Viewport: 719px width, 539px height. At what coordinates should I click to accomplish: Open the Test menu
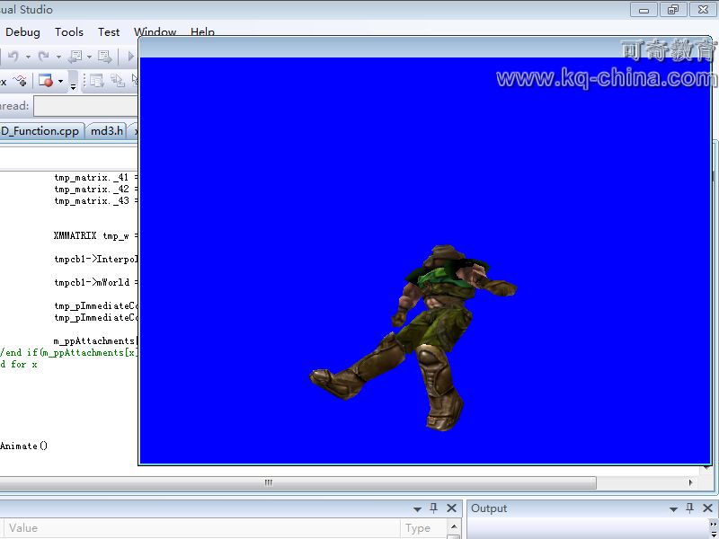click(109, 31)
